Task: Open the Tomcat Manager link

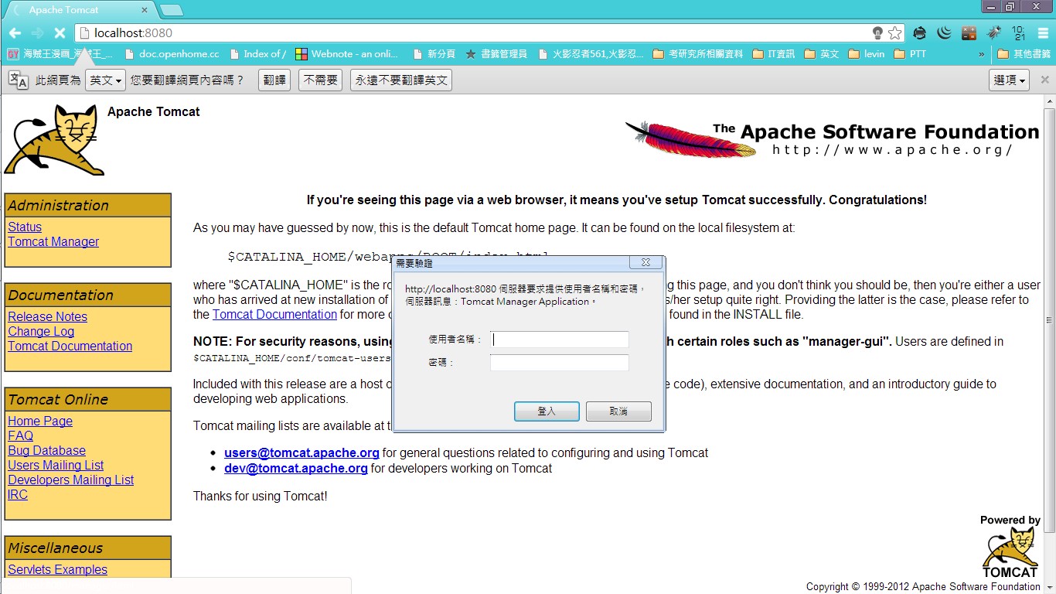Action: tap(53, 241)
